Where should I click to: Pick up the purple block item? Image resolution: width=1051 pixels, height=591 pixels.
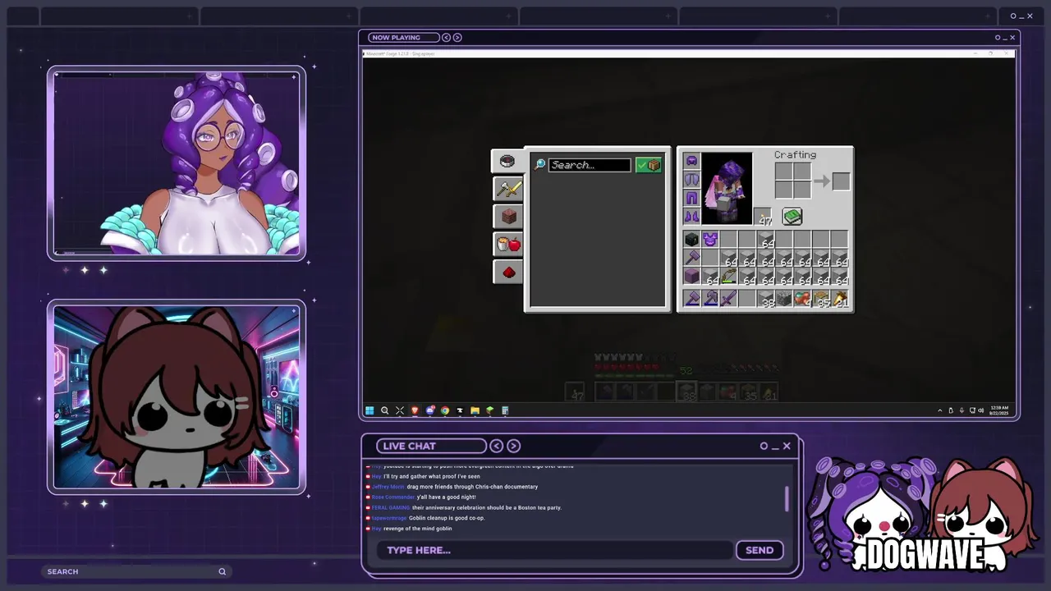[691, 277]
